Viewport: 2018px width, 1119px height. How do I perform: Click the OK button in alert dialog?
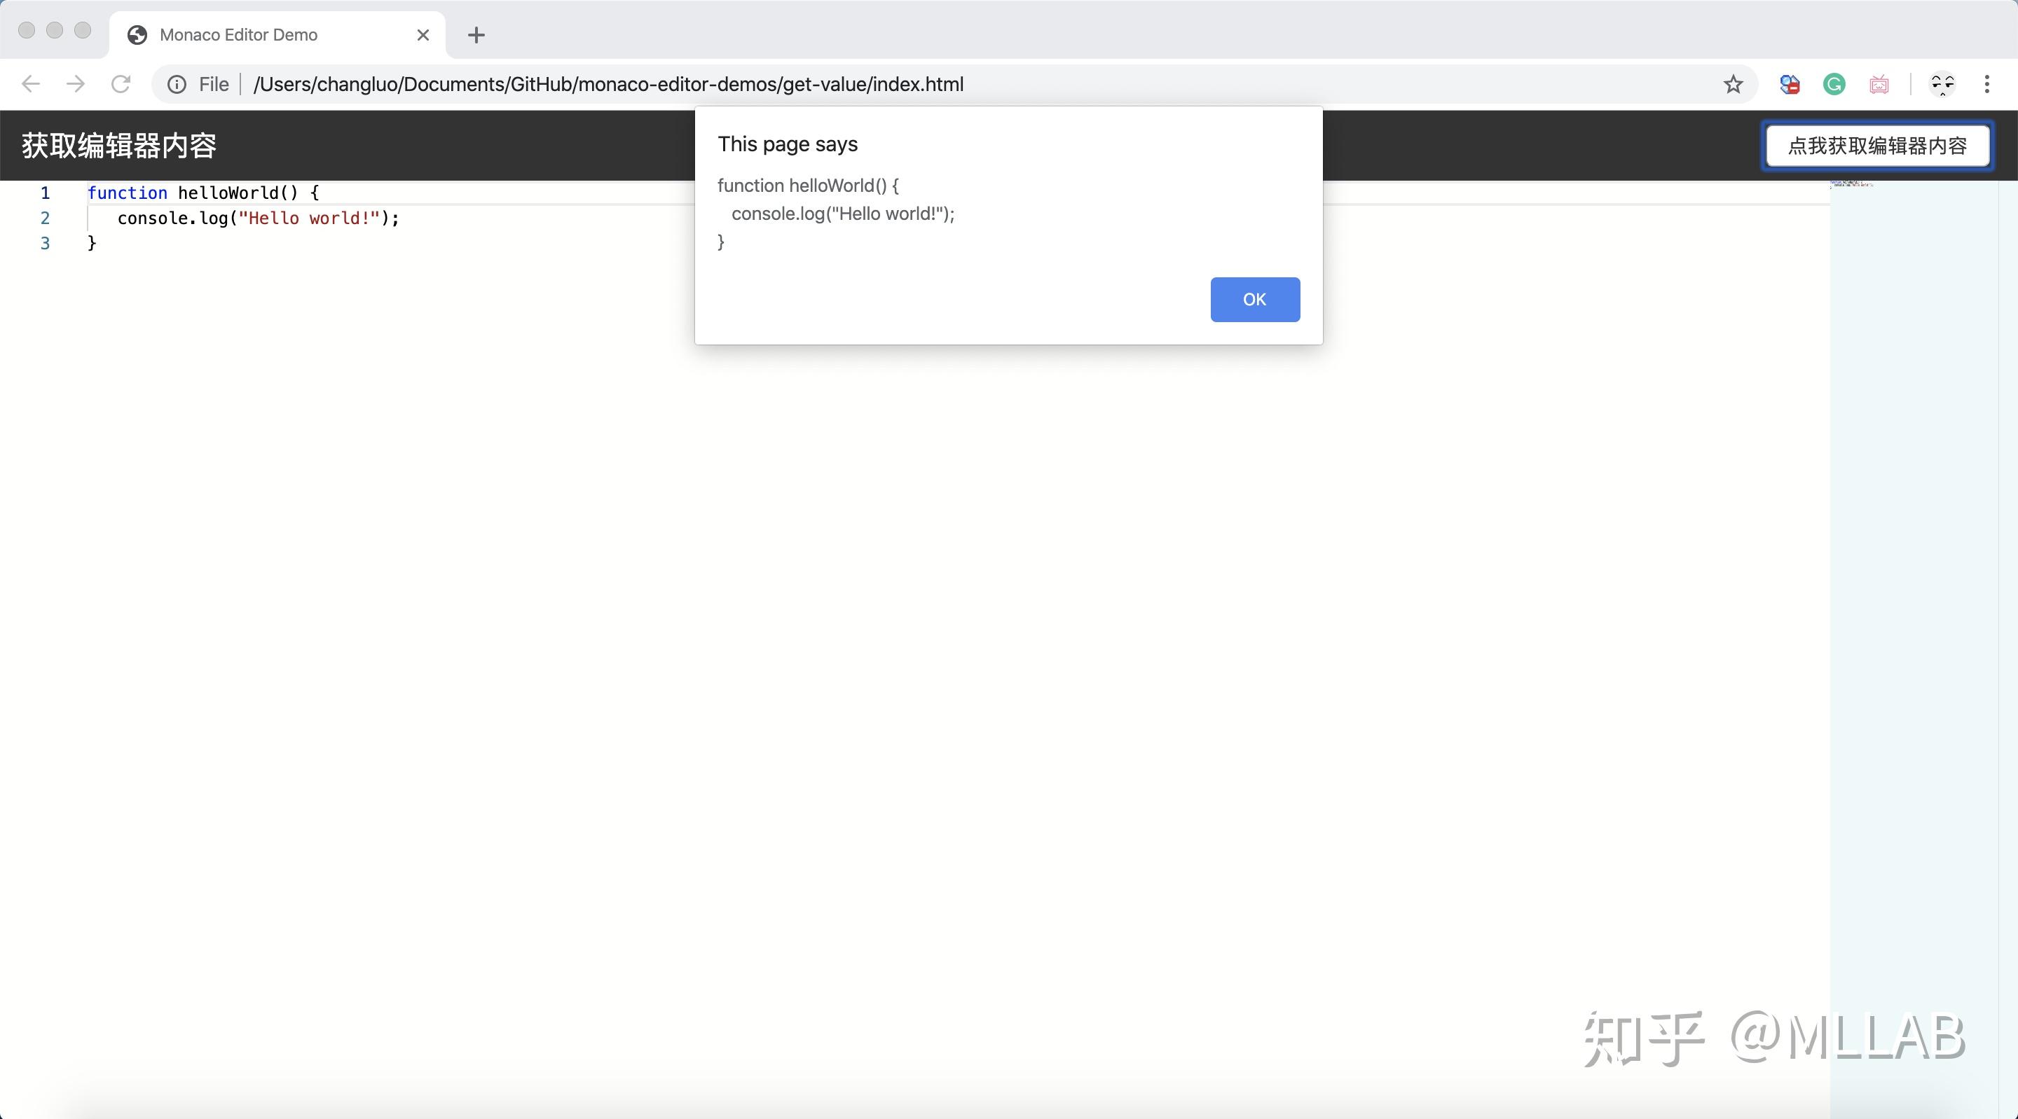1254,299
